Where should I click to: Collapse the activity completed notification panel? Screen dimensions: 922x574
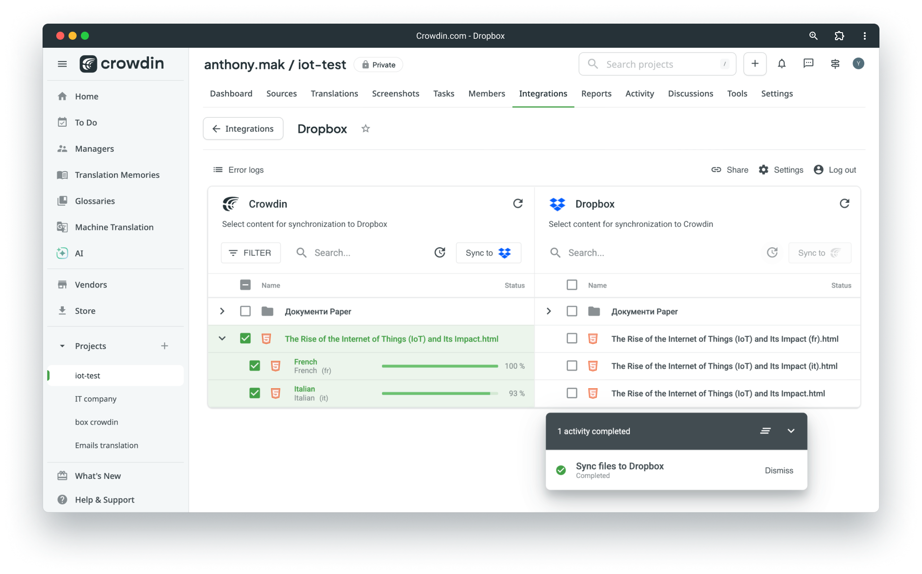click(x=791, y=431)
